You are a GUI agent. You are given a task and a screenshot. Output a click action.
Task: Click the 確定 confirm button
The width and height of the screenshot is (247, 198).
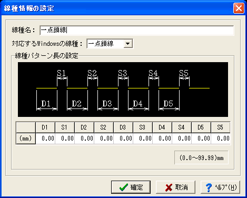[131, 187]
